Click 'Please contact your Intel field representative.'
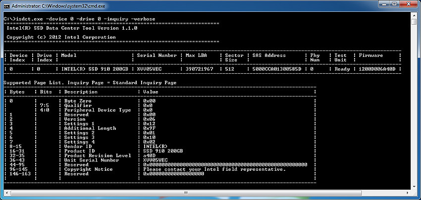The height and width of the screenshot is (200, 421). pyautogui.click(x=214, y=169)
